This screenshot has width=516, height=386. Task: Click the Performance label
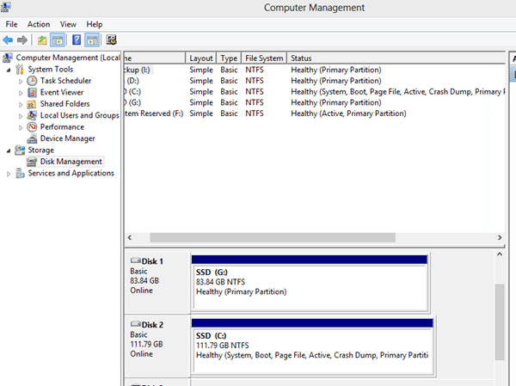click(62, 127)
